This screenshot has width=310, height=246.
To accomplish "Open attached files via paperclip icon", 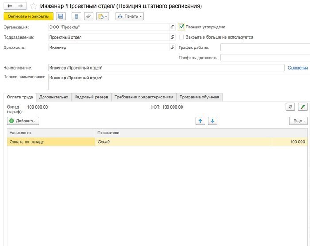I will pyautogui.click(x=89, y=16).
